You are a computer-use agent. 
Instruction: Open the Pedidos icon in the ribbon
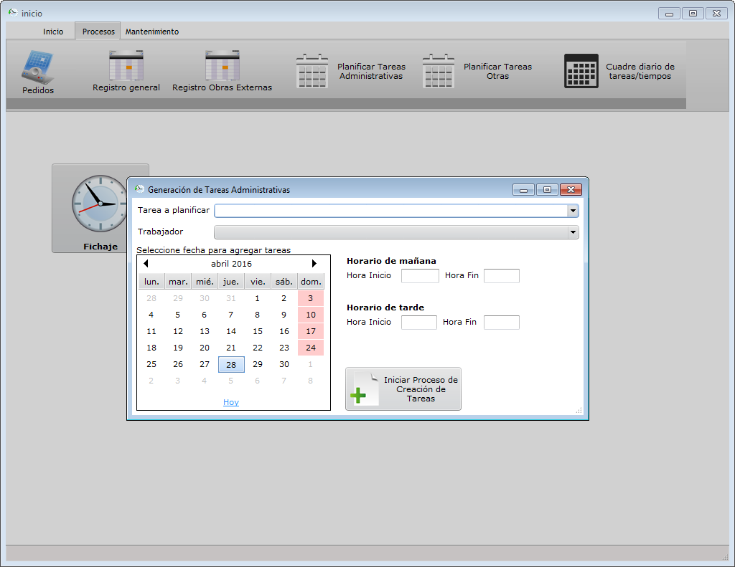pyautogui.click(x=37, y=67)
